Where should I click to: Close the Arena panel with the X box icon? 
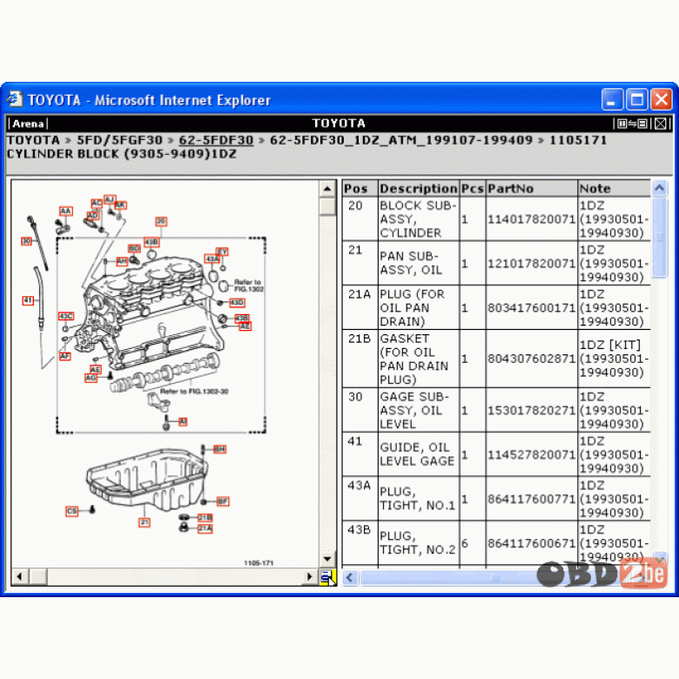tap(661, 124)
